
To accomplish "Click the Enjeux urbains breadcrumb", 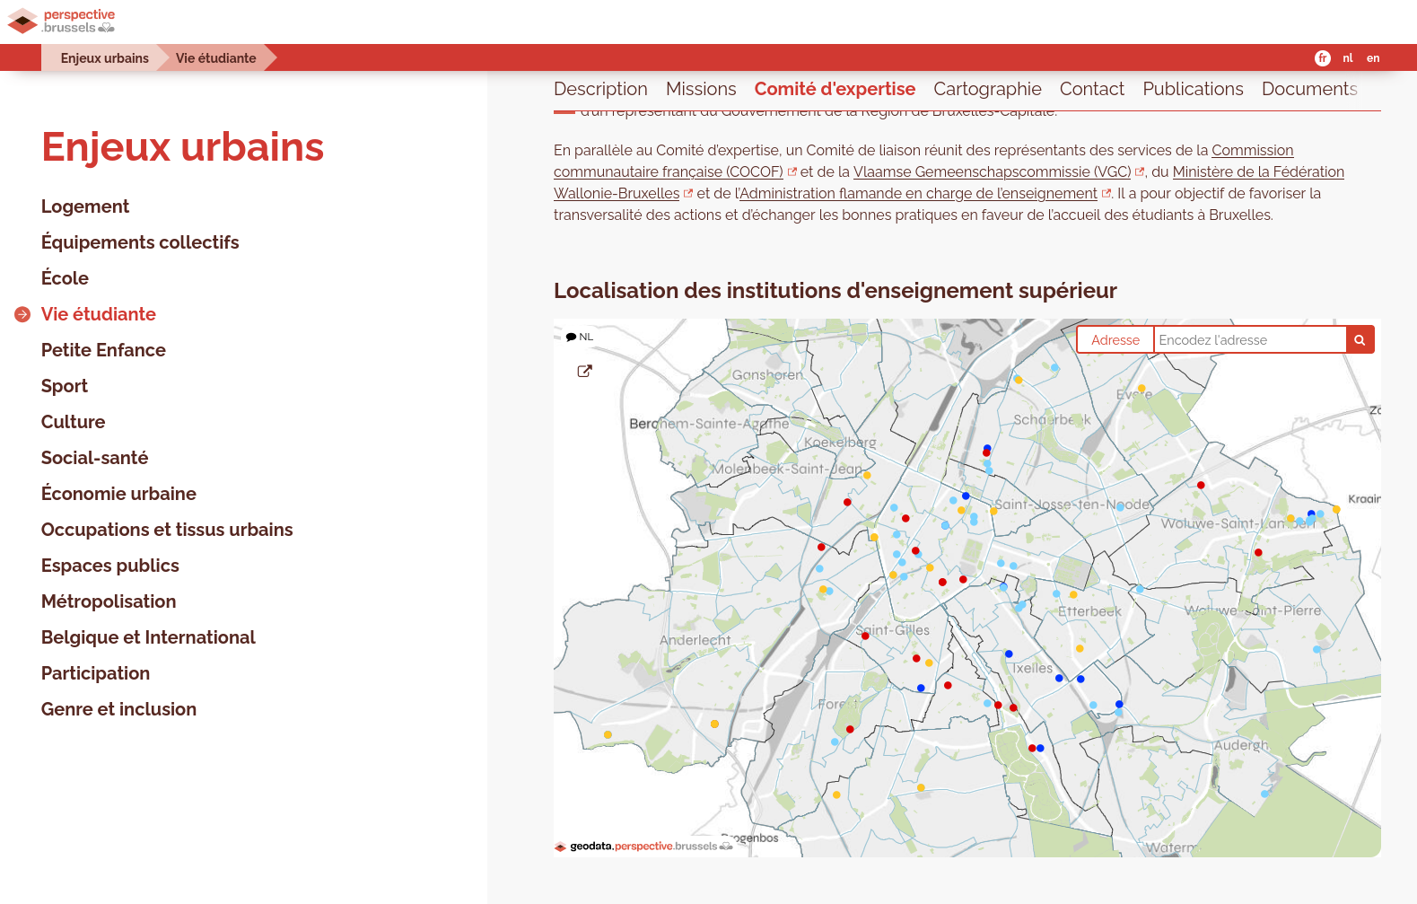I will (104, 58).
